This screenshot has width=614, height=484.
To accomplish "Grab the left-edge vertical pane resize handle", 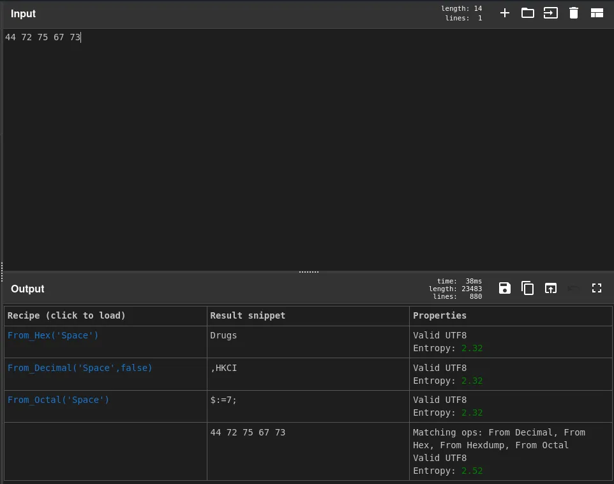I will [x=1, y=272].
